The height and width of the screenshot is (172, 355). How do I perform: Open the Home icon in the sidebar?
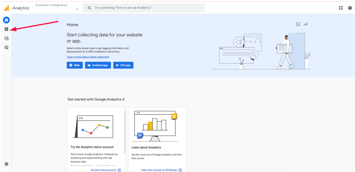(6, 20)
